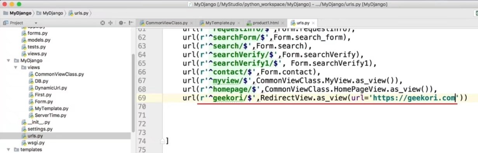The height and width of the screenshot is (153, 478).
Task: Open wsgi.py in the project tree
Action: 36,143
